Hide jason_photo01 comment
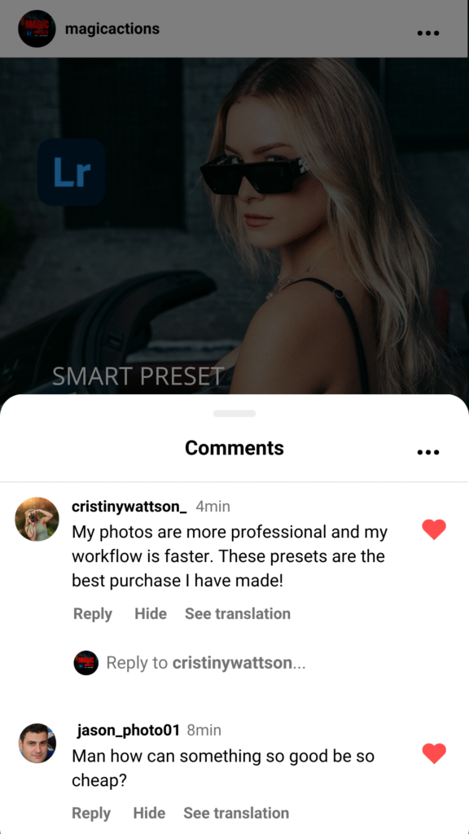 [x=149, y=814]
